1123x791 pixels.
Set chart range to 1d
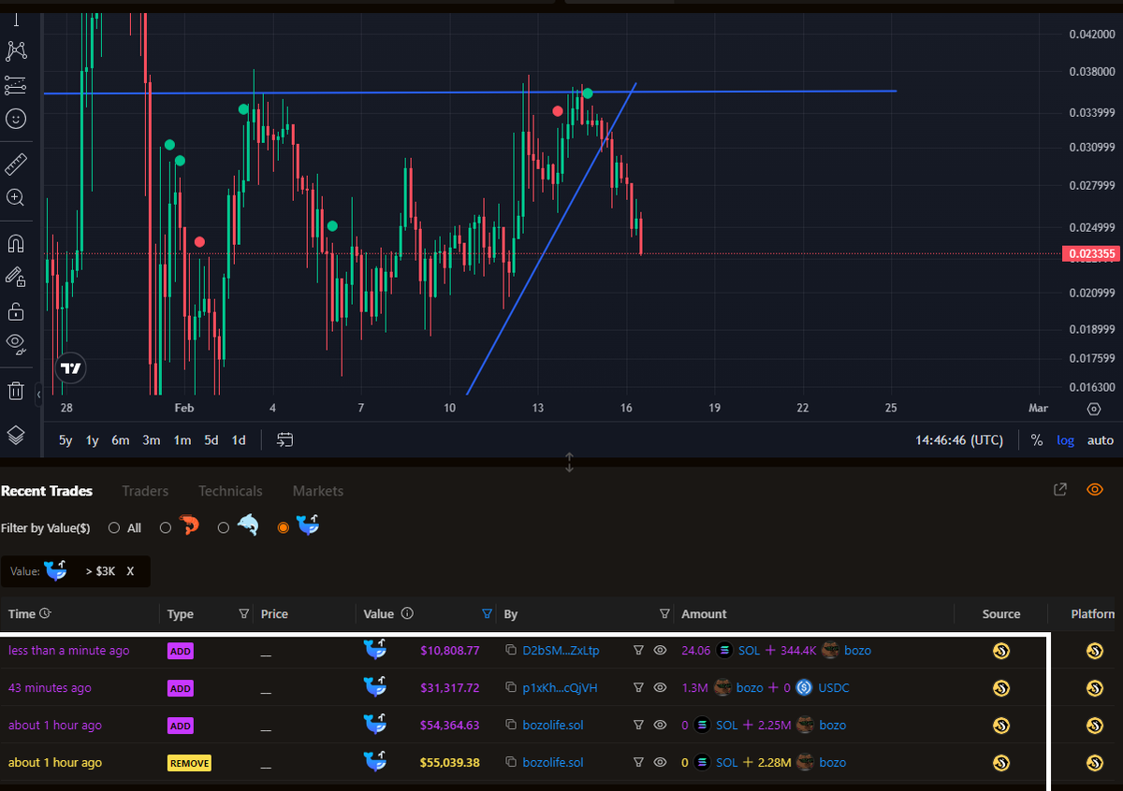coord(239,440)
